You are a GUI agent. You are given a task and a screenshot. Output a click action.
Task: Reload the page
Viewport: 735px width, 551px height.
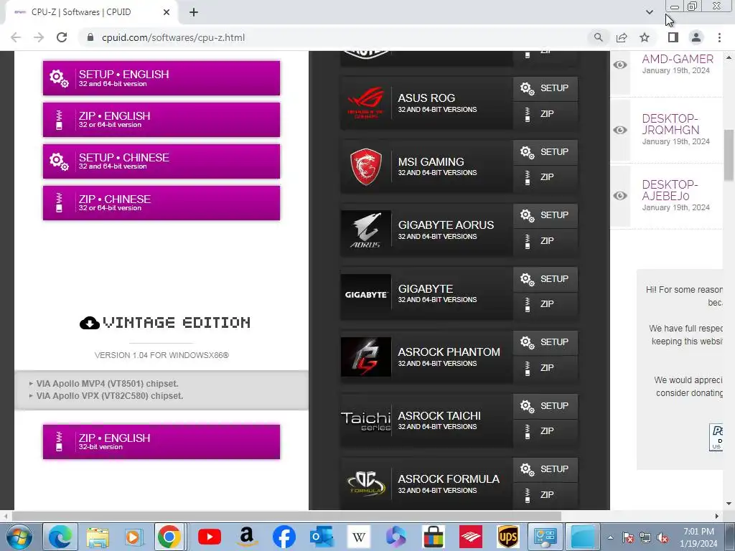tap(62, 37)
